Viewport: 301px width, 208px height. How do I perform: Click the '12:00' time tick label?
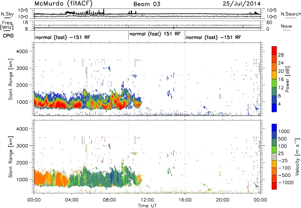tap(147, 200)
